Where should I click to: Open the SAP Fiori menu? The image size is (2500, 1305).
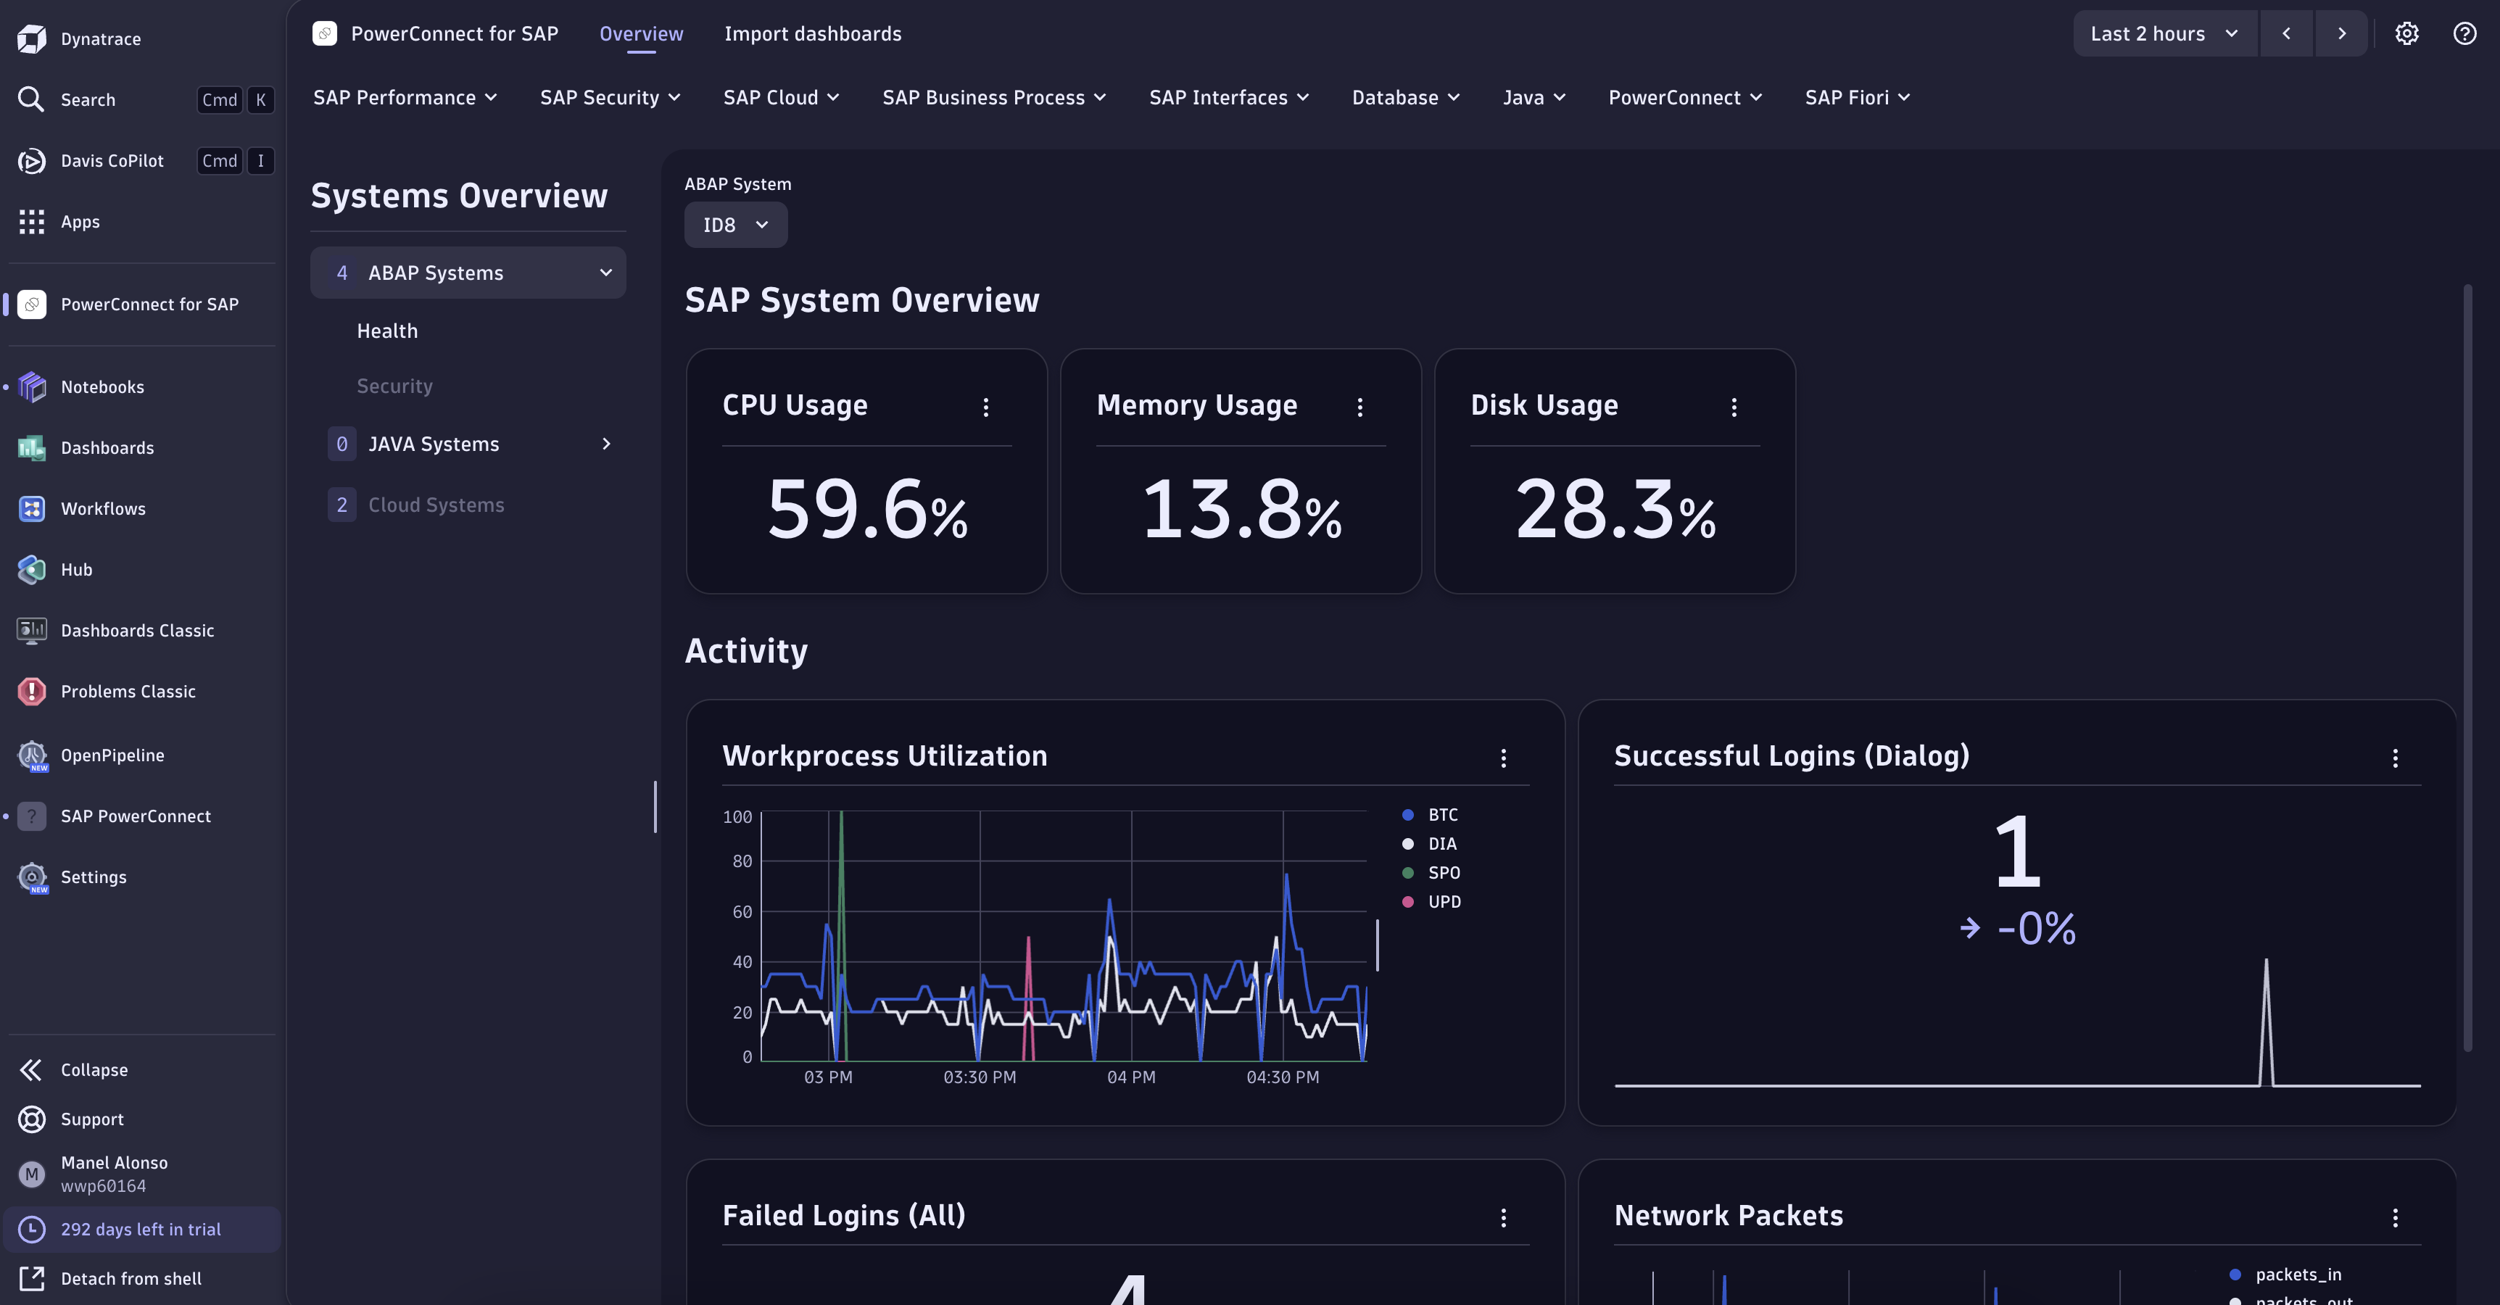1857,97
